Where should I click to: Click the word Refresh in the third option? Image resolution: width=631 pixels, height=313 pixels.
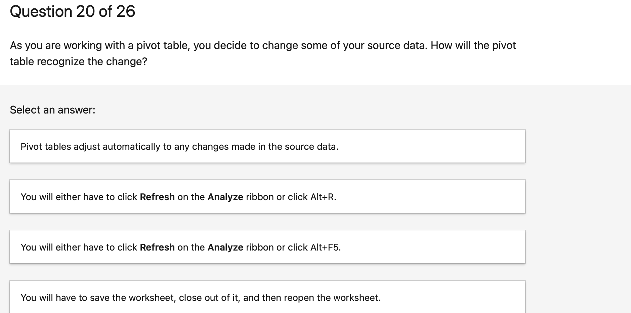click(x=157, y=247)
